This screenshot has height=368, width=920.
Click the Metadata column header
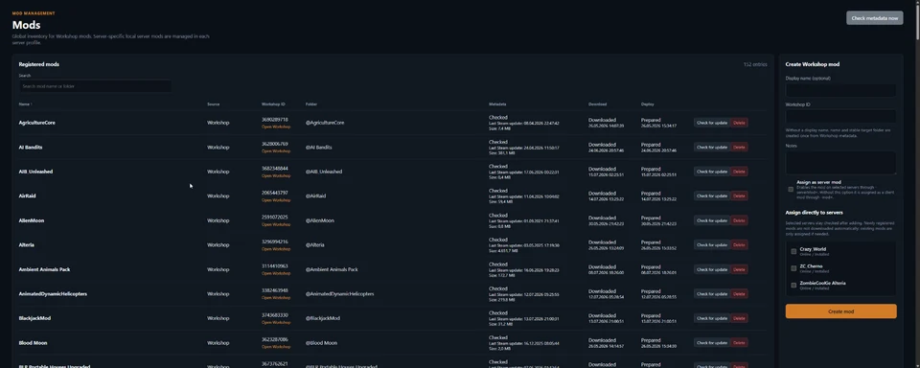tap(497, 104)
